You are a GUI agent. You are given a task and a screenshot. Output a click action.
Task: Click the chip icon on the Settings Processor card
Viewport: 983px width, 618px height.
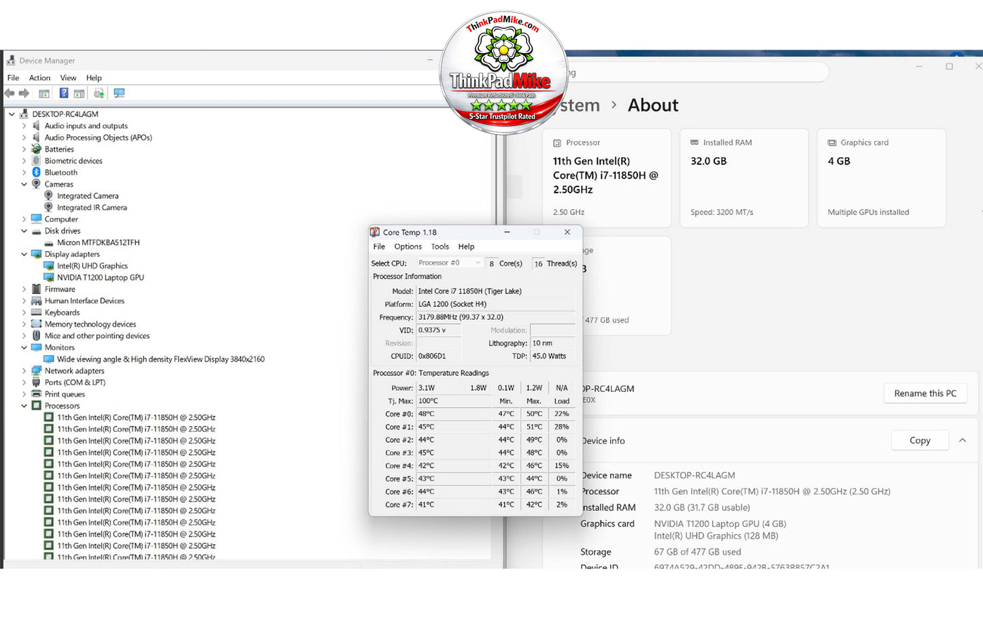tap(557, 143)
